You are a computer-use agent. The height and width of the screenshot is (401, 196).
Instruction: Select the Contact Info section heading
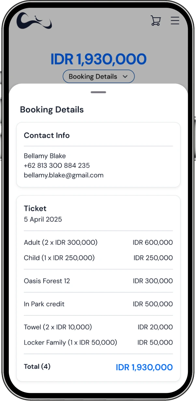tap(47, 135)
